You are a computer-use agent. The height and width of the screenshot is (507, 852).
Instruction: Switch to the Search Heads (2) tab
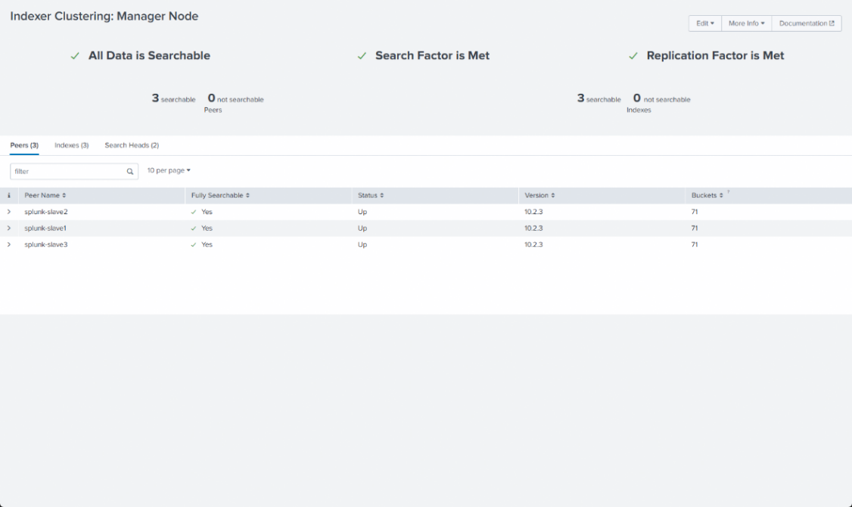tap(132, 145)
